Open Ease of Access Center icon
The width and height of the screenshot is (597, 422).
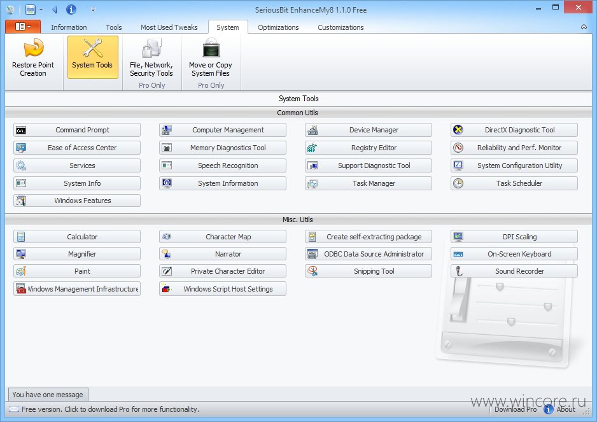coord(21,148)
